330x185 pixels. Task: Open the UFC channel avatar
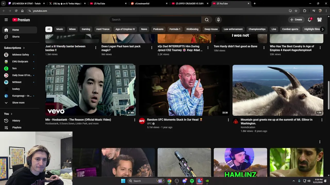tap(142, 121)
